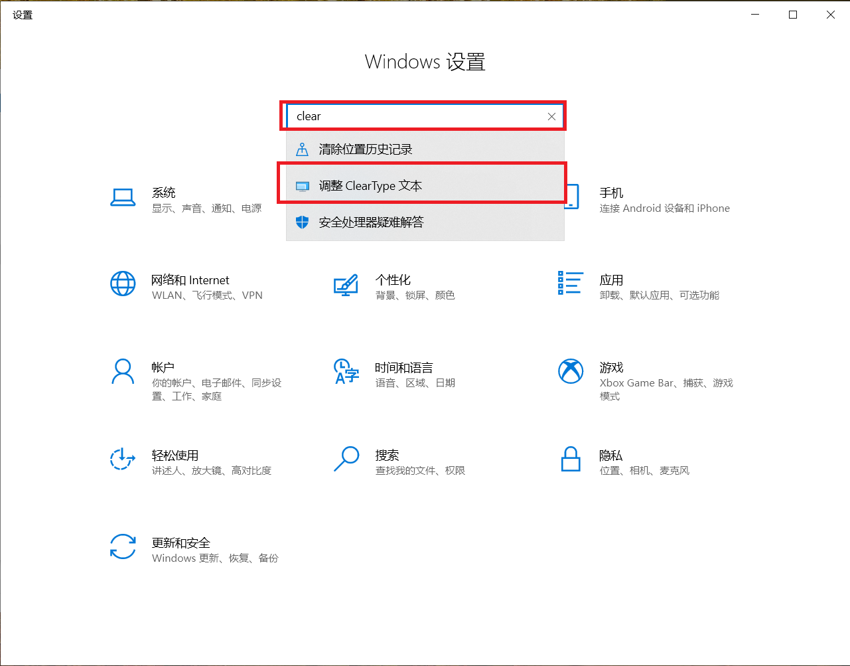Open 帐户 settings title

[x=163, y=368]
